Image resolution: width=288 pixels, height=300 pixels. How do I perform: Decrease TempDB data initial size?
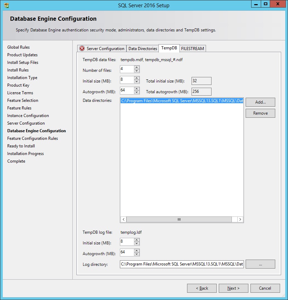136,81
